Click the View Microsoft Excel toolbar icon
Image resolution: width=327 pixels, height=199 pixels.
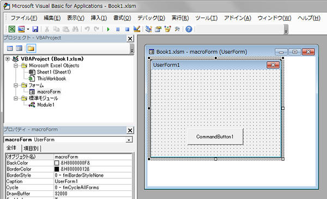11,29
